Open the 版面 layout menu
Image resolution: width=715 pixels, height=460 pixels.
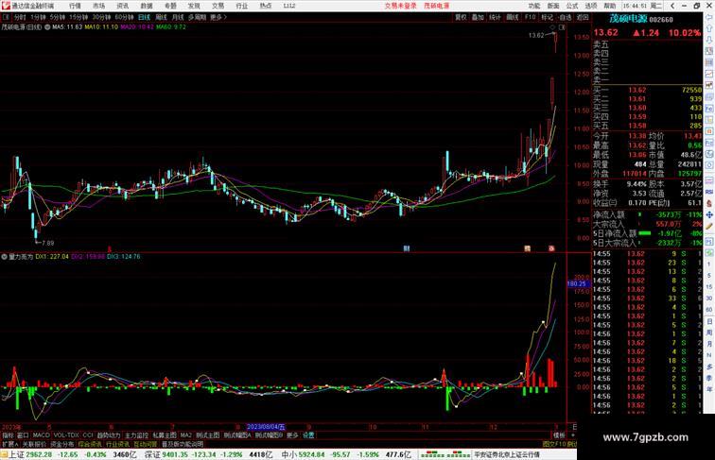553,6
